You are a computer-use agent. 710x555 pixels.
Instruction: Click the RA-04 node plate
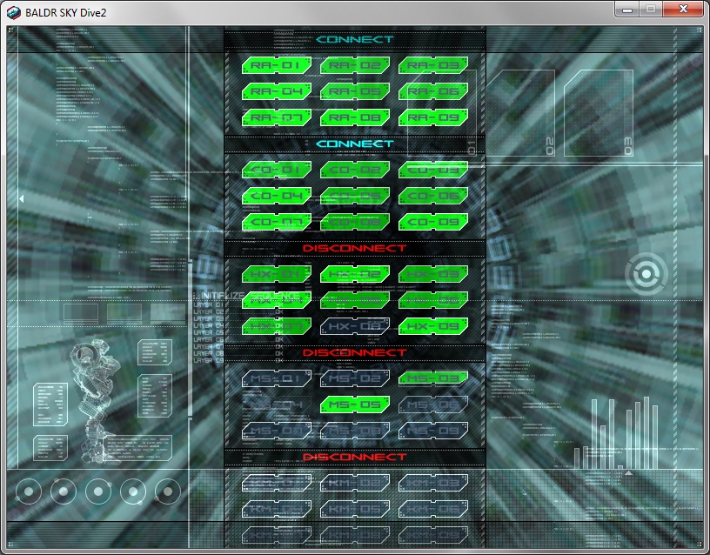tap(277, 91)
